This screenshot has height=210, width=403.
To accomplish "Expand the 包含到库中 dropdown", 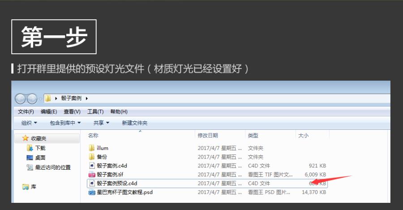I will pos(65,123).
